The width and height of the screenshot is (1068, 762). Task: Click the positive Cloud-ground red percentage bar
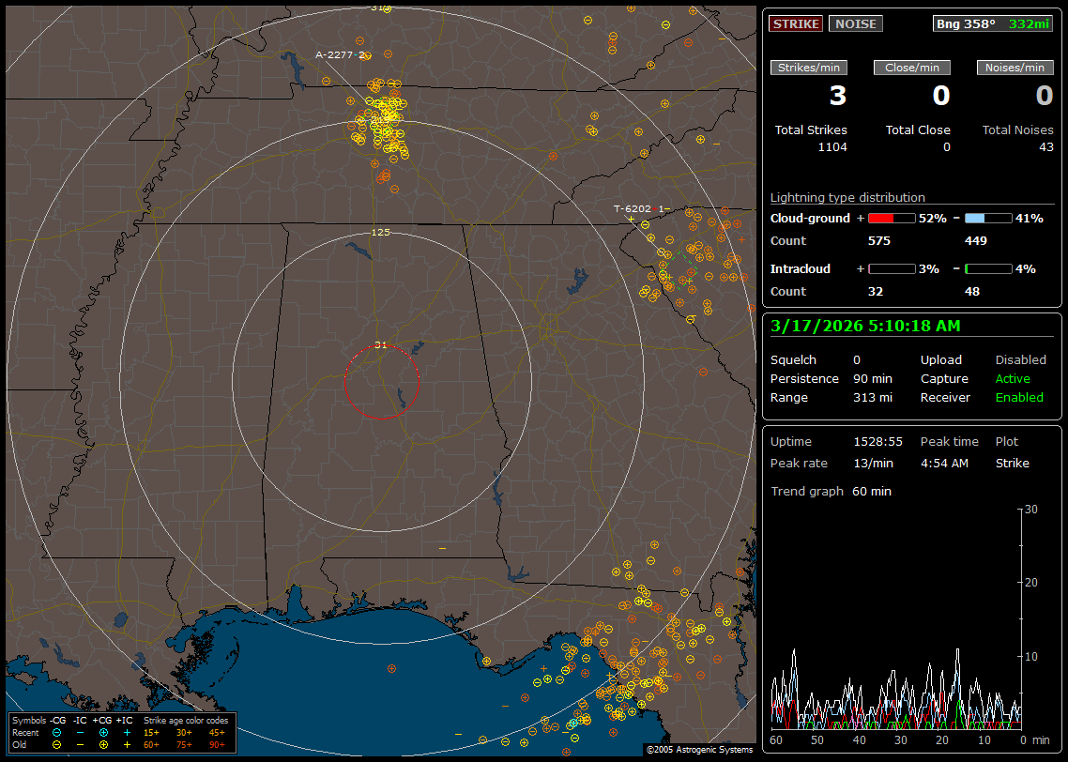coord(891,218)
